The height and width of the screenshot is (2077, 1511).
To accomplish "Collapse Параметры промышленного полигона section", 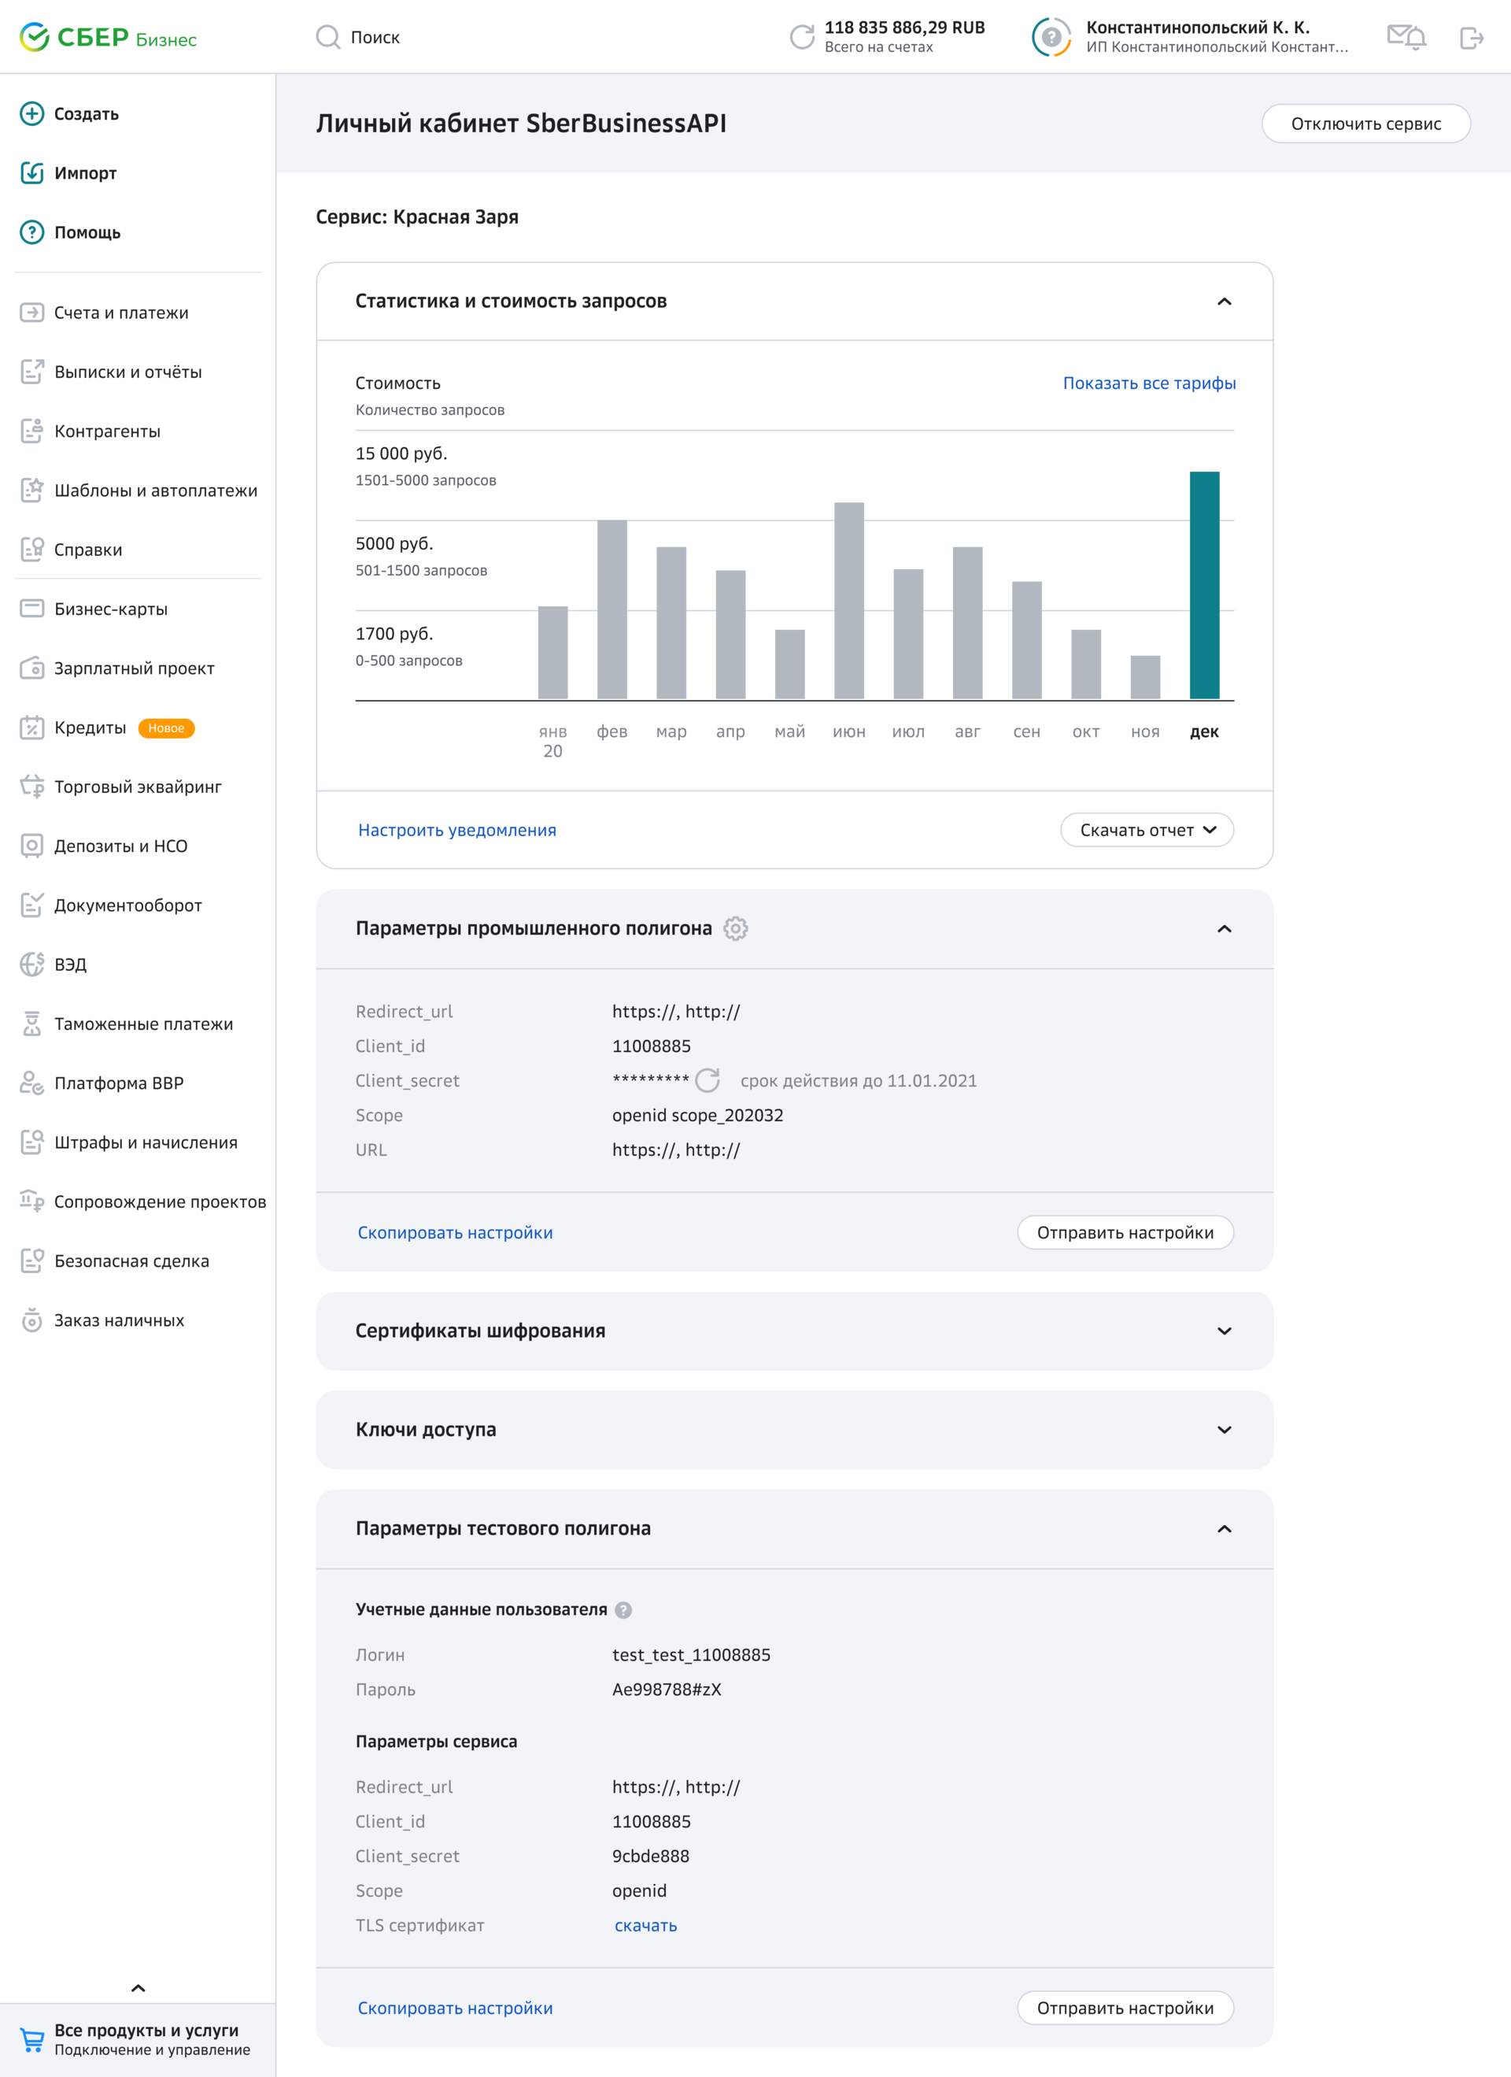I will 1225,928.
